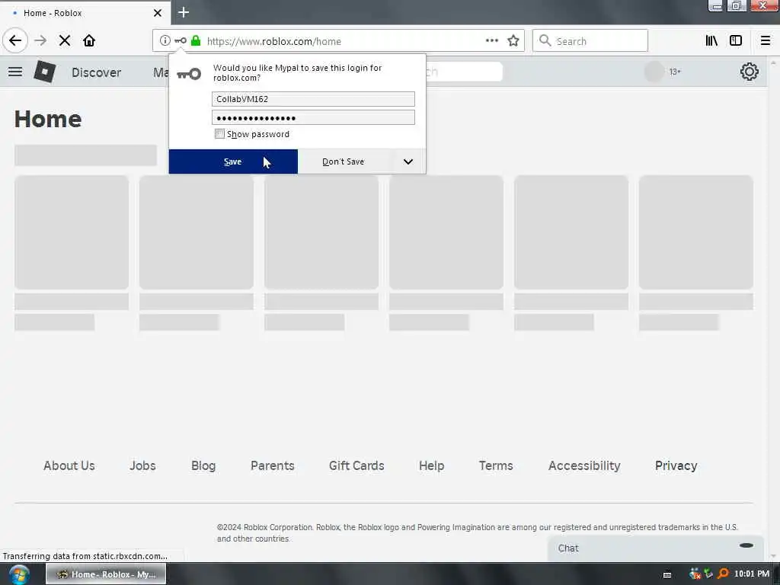Click the network tray icon with red x

(695, 574)
